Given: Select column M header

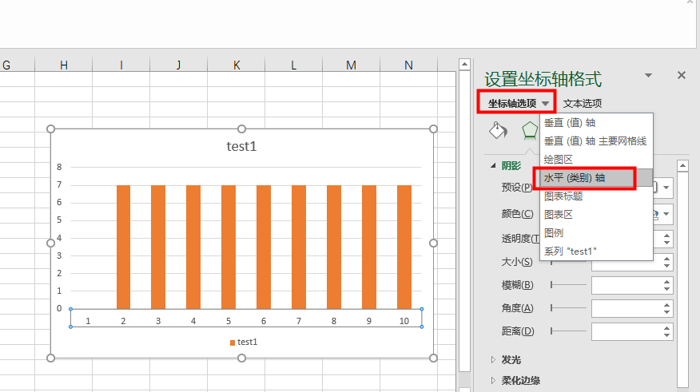Looking at the screenshot, I should click(x=351, y=65).
